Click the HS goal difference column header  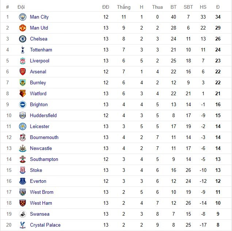[203, 7]
